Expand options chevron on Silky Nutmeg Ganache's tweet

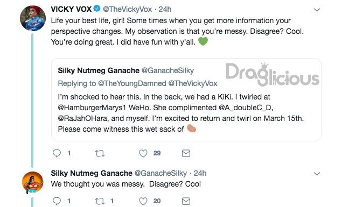coord(317,174)
